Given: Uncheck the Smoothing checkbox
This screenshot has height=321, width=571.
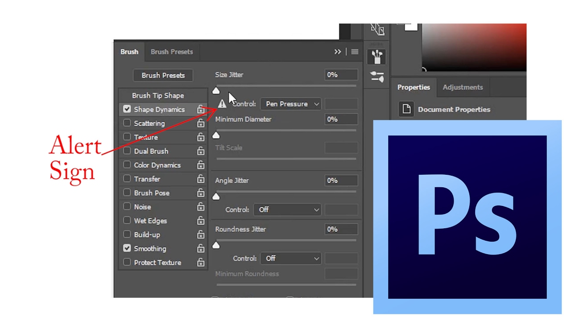Looking at the screenshot, I should (x=127, y=248).
